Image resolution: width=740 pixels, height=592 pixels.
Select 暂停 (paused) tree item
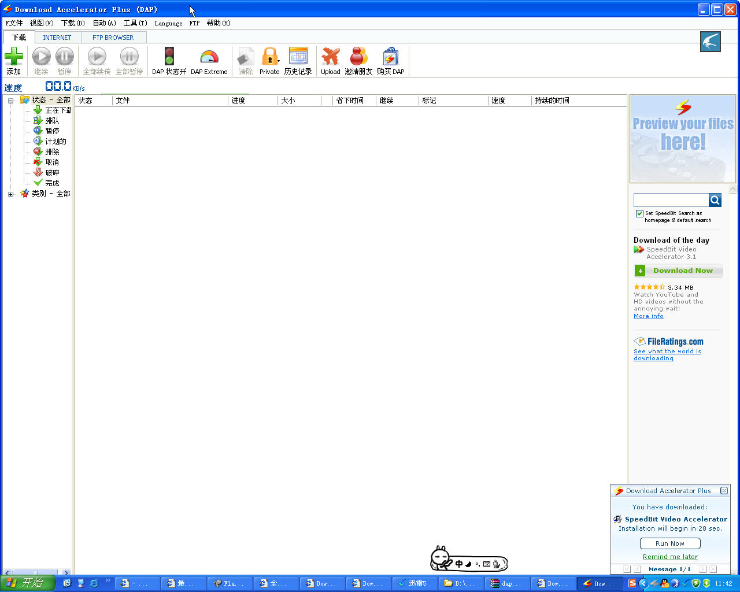(x=52, y=131)
